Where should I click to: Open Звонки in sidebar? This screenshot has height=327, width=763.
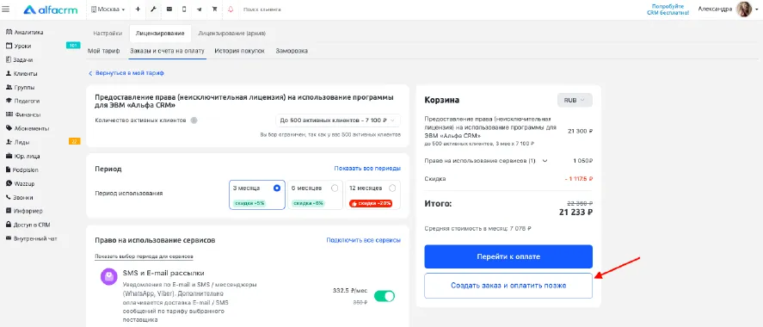click(x=24, y=198)
